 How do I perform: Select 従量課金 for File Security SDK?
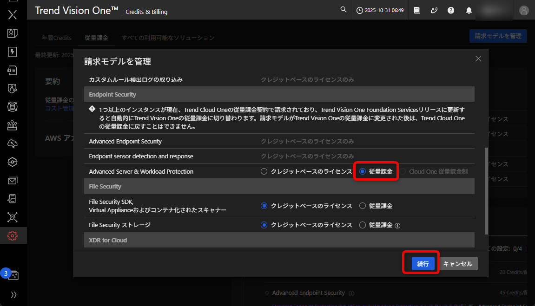click(363, 206)
